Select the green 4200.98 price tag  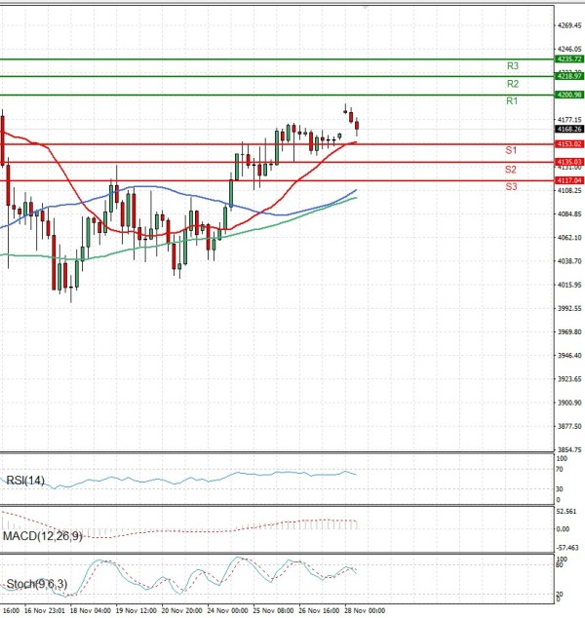pos(568,95)
